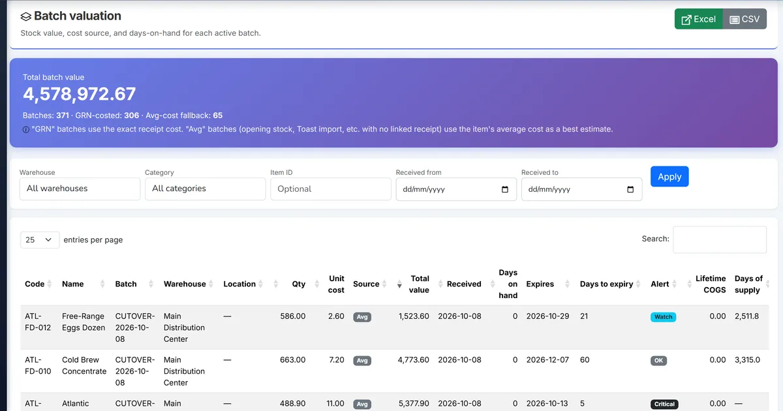783x411 pixels.
Task: Click the Avg badge for Free-Range Eggs
Action: [x=362, y=317]
